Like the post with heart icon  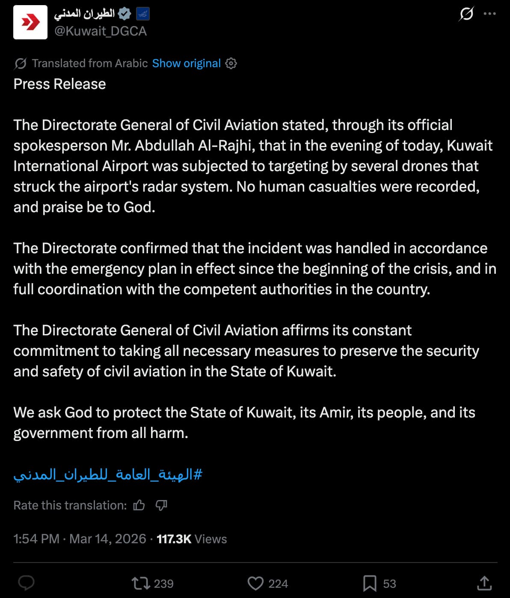point(255,583)
